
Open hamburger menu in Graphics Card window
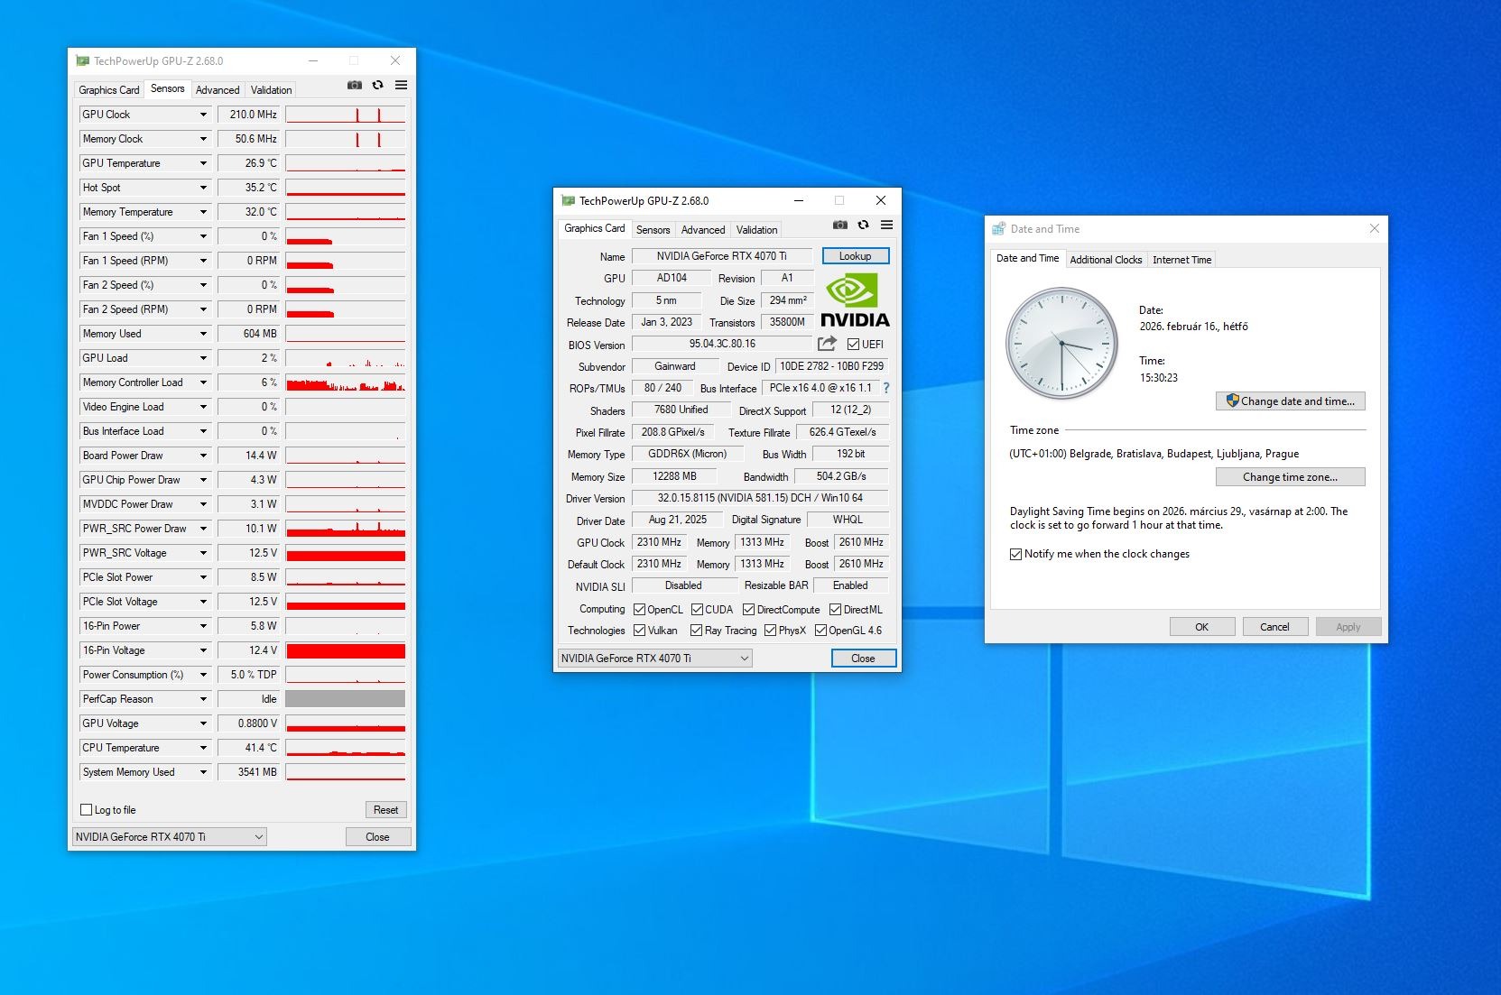tap(887, 225)
